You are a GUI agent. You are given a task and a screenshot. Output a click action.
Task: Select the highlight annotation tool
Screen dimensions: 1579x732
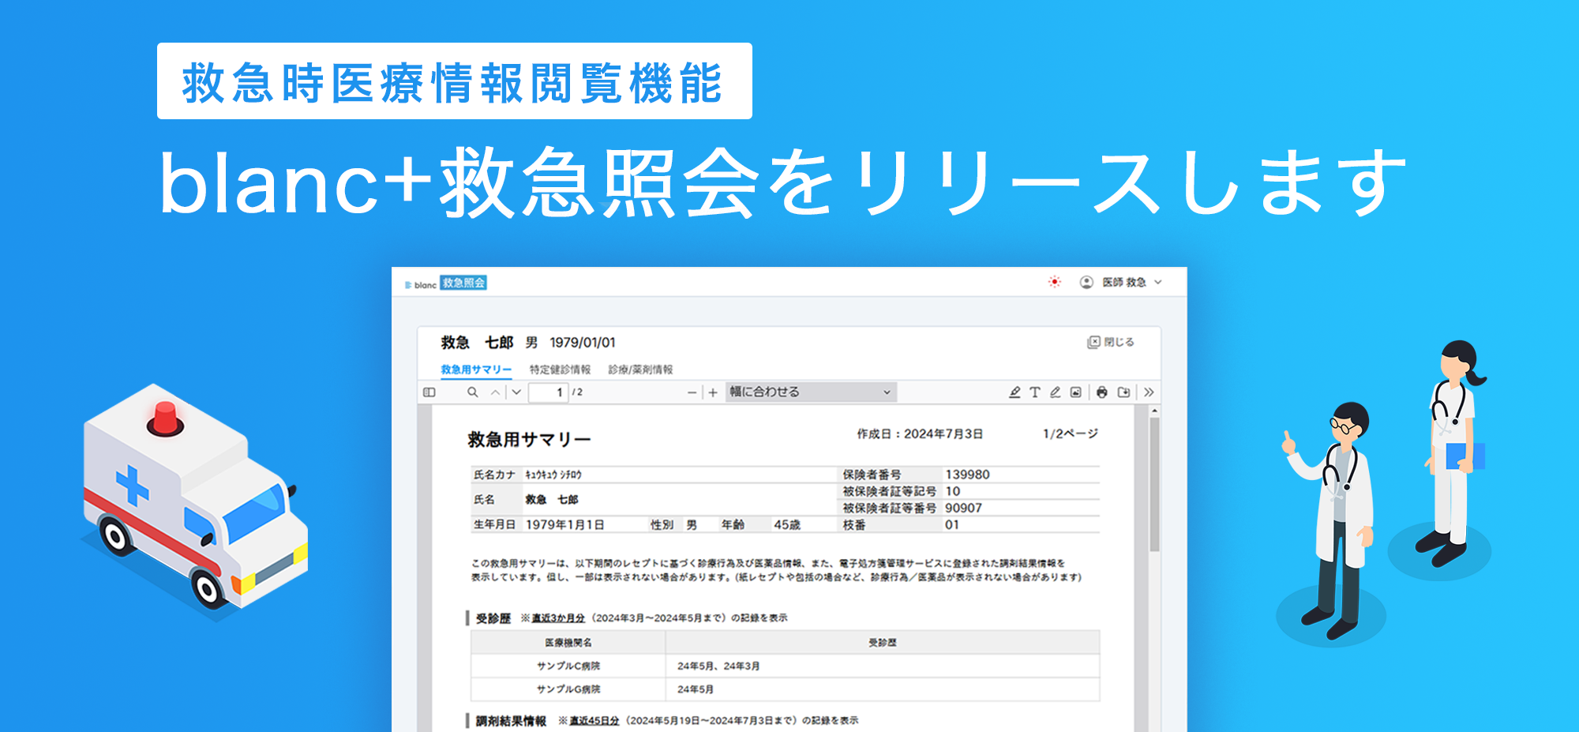[x=1015, y=392]
